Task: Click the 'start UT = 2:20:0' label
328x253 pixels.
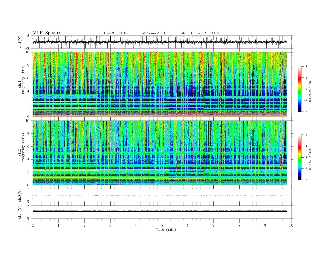Action: point(200,33)
